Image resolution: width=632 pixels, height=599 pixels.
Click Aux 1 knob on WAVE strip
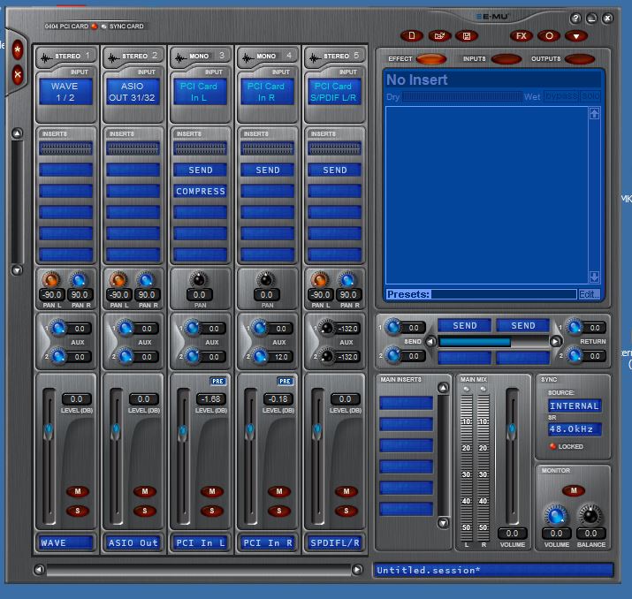58,329
